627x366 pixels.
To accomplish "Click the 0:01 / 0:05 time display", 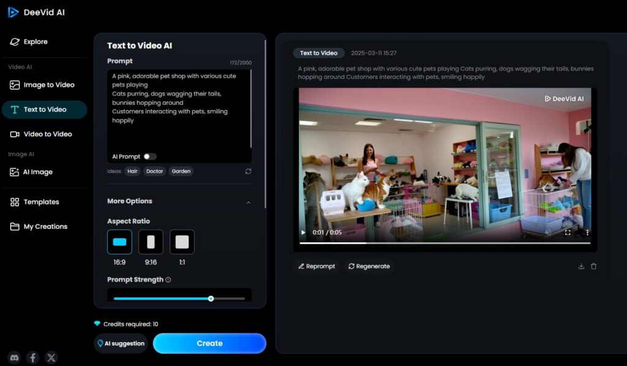I will point(327,233).
